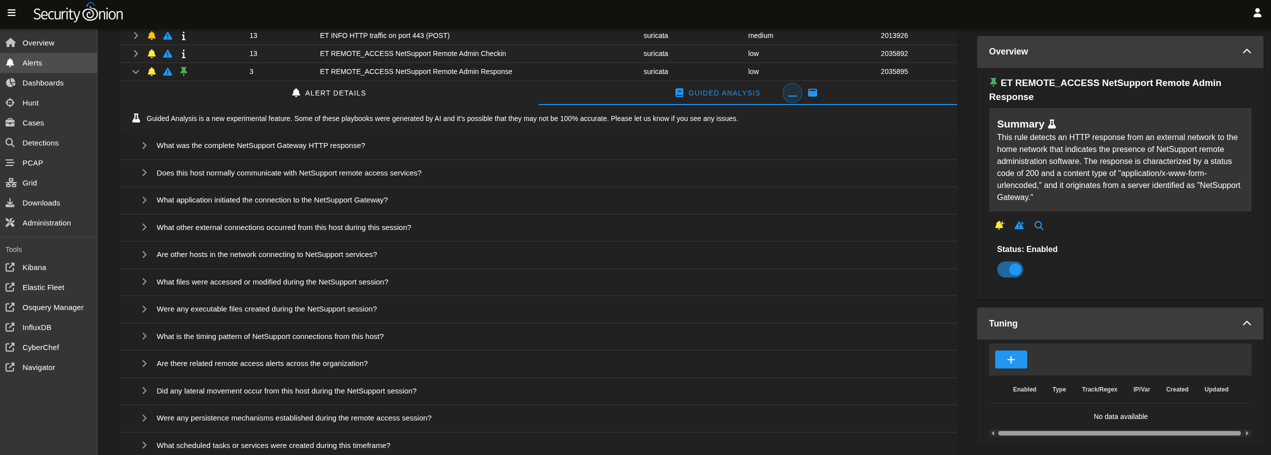Click the triangle-plus escalate icon in Overview panel
Screen dimensions: 1271x455
point(1019,225)
